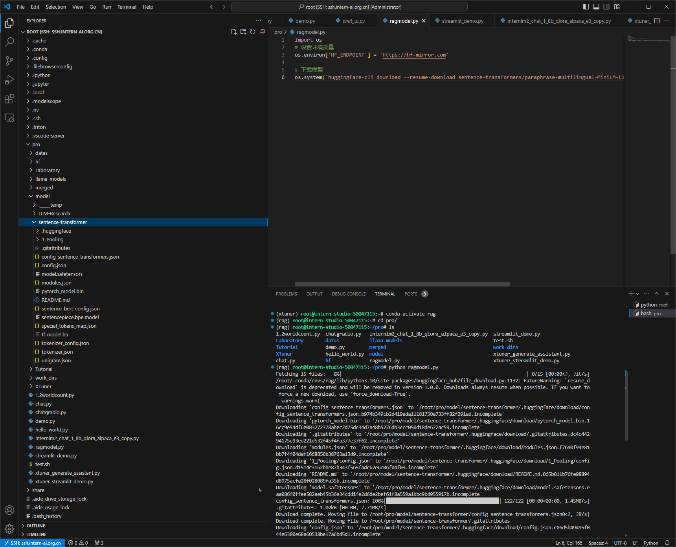This screenshot has width=676, height=547.
Task: Expand the OUTLINE section
Action: (143, 526)
